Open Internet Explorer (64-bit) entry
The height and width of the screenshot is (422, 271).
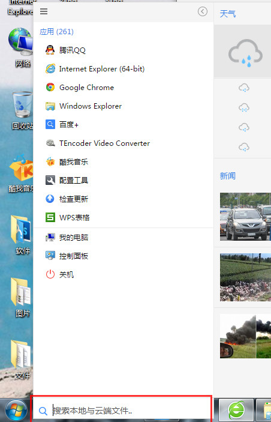124,69
